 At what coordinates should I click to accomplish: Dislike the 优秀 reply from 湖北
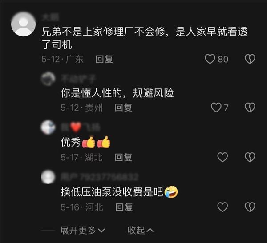coord(250,157)
